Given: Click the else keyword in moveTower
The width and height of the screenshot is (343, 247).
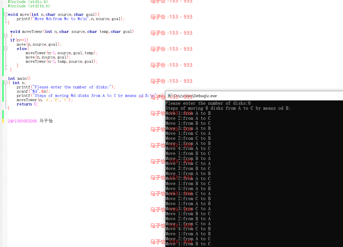Looking at the screenshot, I should [x=22, y=49].
